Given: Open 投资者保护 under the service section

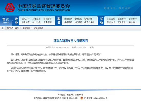Looking at the screenshot, I should [x=89, y=22].
